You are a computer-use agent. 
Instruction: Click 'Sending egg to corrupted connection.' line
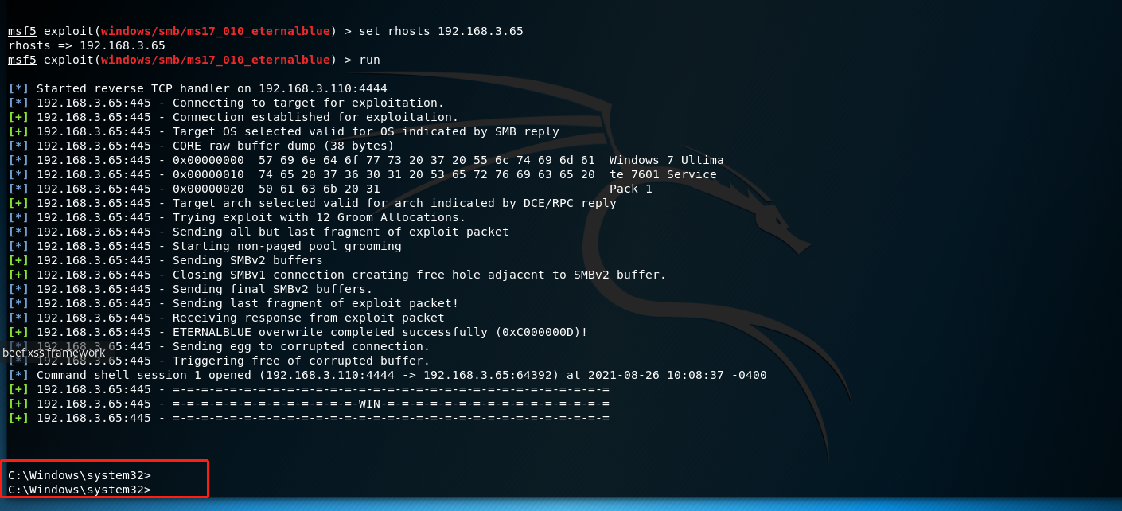[220, 346]
